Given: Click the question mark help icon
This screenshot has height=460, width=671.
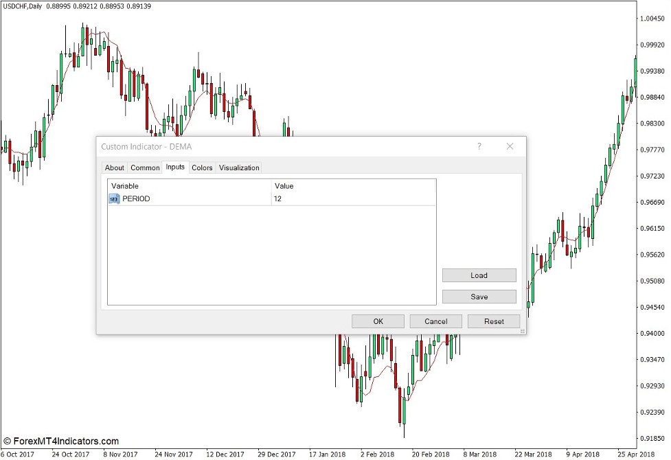Looking at the screenshot, I should coord(479,146).
